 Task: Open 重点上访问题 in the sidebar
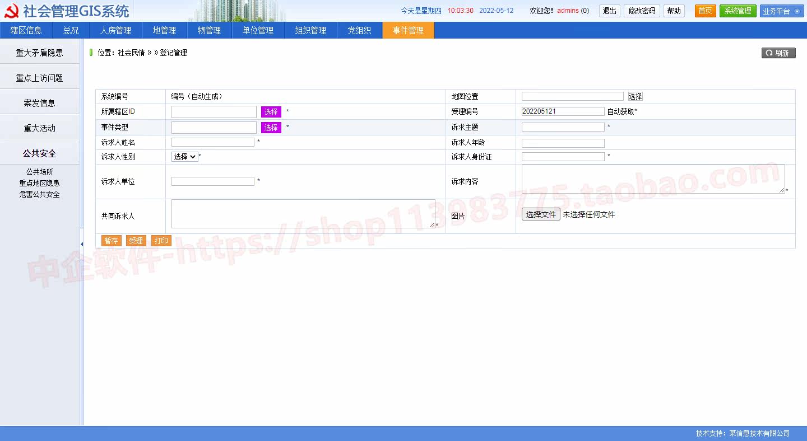click(x=40, y=78)
